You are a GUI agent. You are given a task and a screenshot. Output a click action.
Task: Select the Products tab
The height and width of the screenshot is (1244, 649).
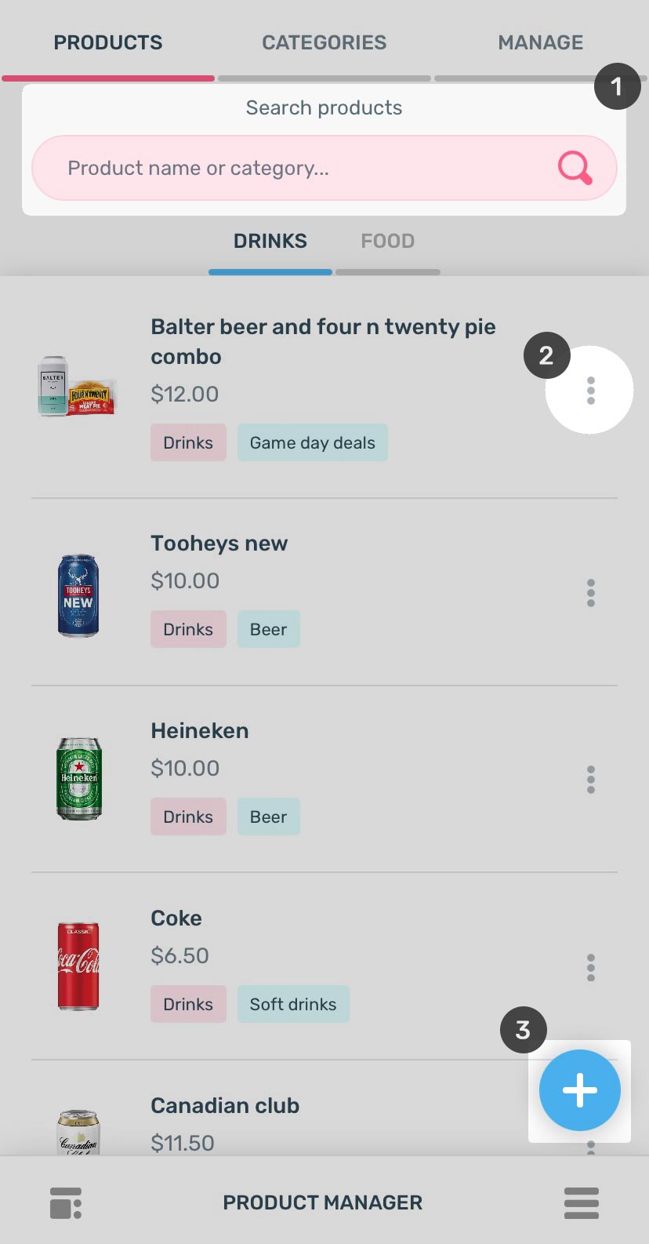coord(108,42)
